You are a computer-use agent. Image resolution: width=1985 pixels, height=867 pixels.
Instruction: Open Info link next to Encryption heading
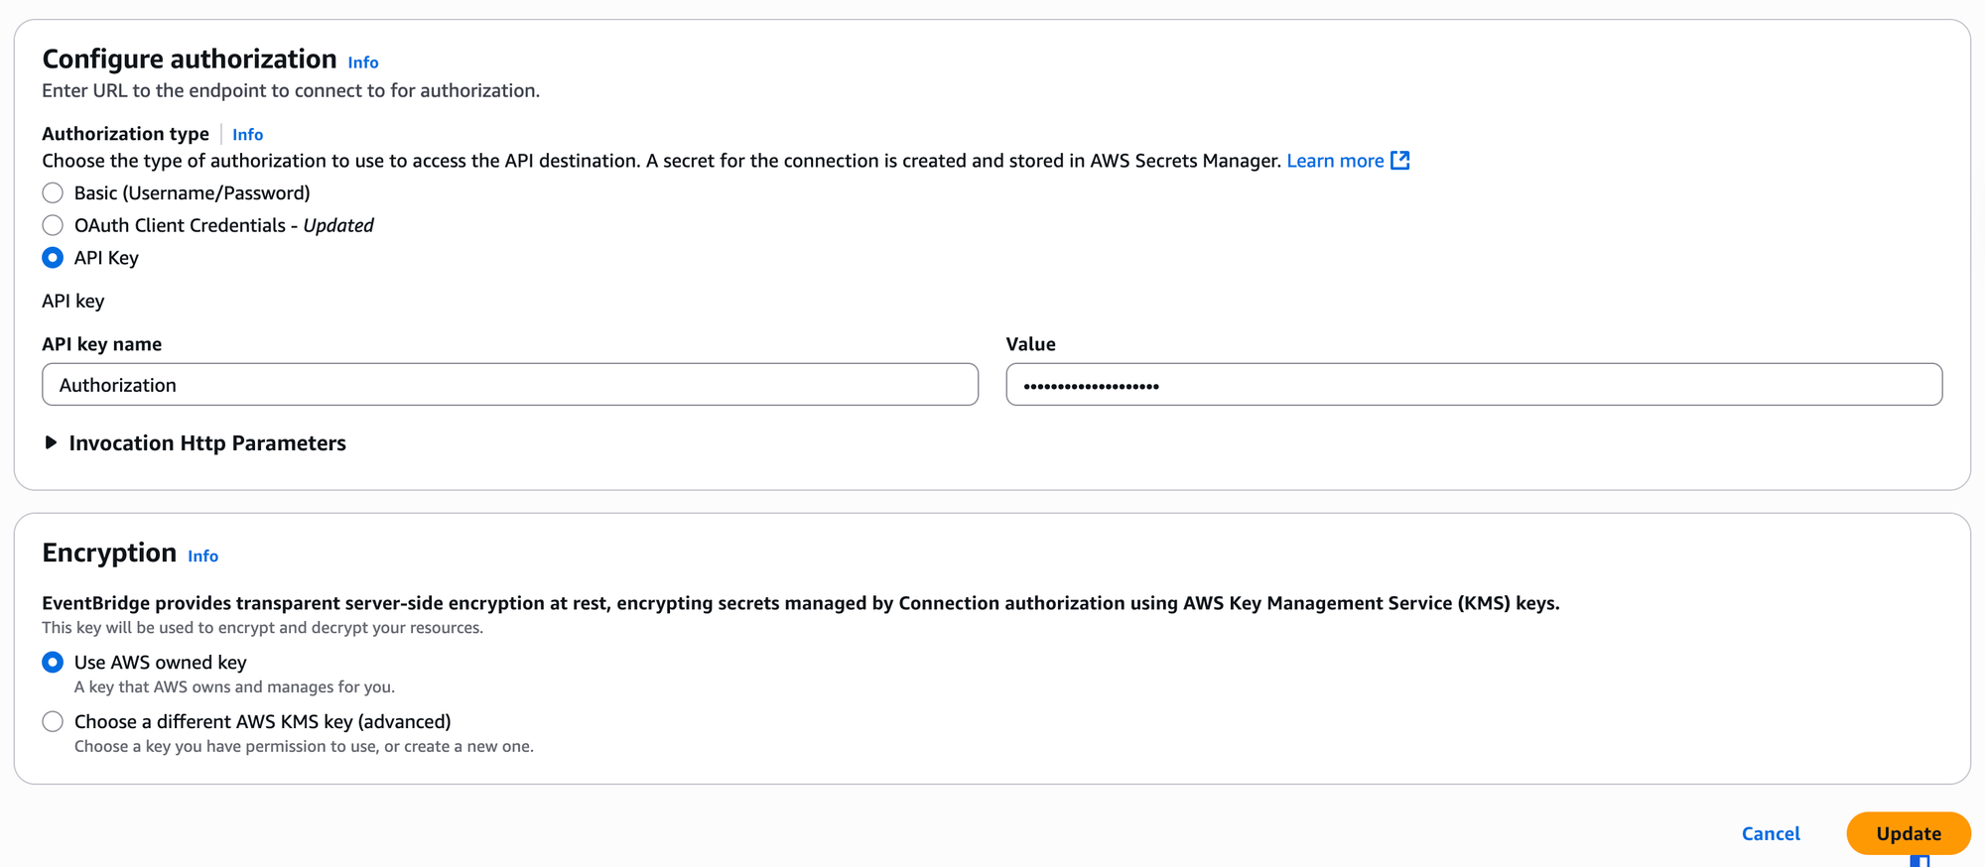pyautogui.click(x=202, y=557)
